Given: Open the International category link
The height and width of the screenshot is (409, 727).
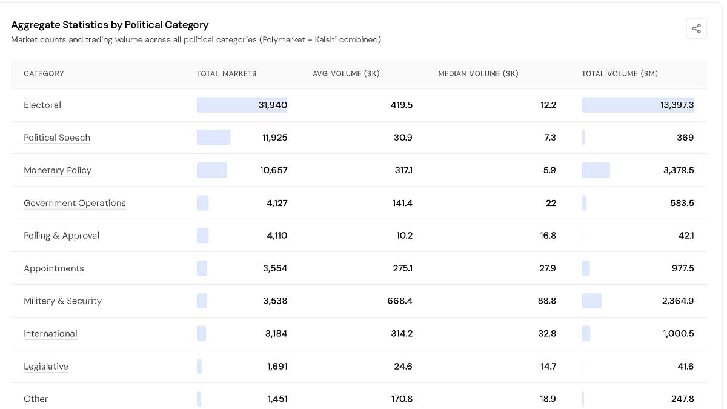Looking at the screenshot, I should (x=50, y=333).
